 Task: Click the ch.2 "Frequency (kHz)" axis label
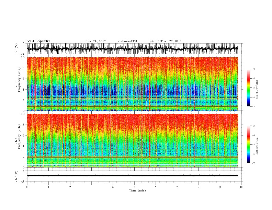pyautogui.click(x=19, y=137)
